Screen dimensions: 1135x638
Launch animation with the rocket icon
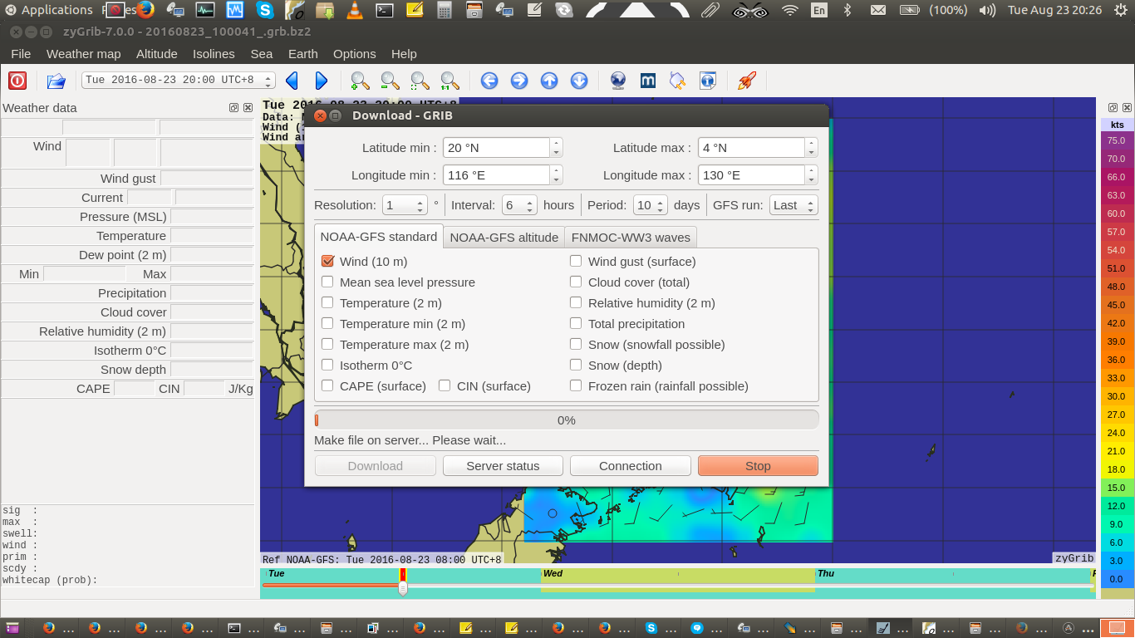pyautogui.click(x=746, y=81)
